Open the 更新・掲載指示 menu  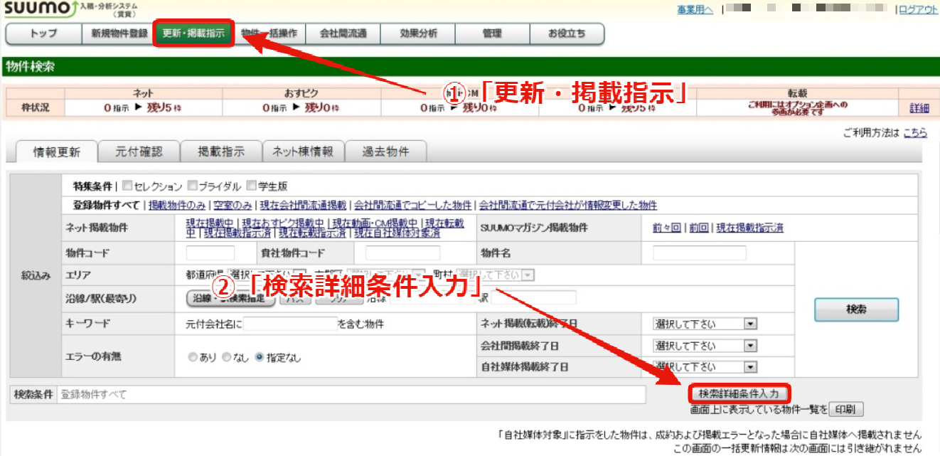click(193, 33)
